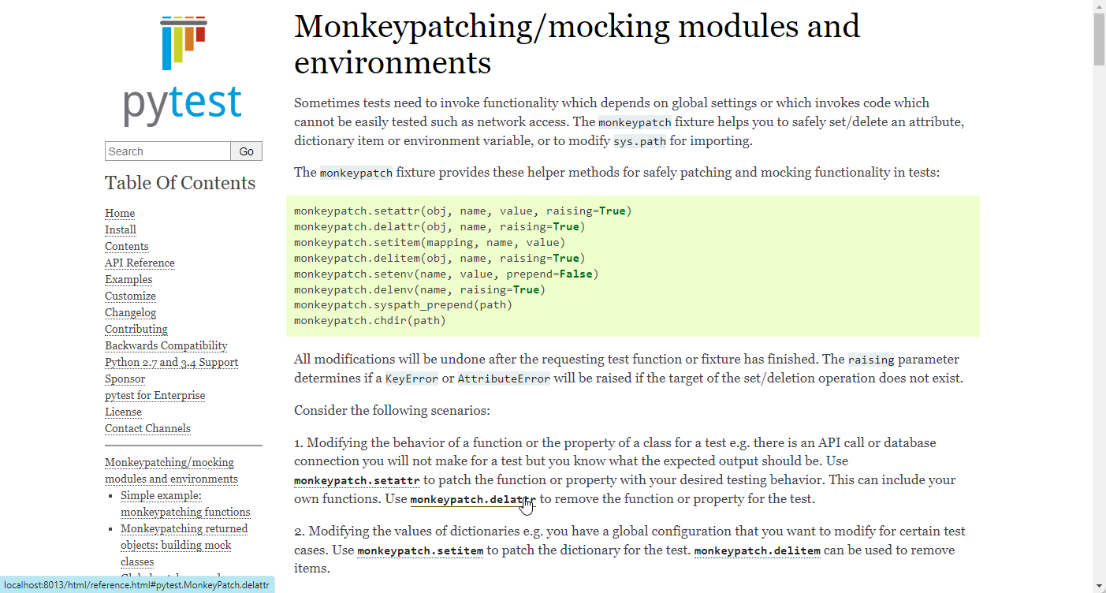Image resolution: width=1106 pixels, height=593 pixels.
Task: Open the Home sidebar link
Action: pos(120,213)
